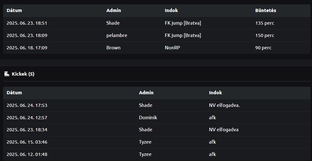The image size is (312, 161).
Task: Select the 2025. 06. 23. 18:51 date entry
Action: click(x=27, y=23)
